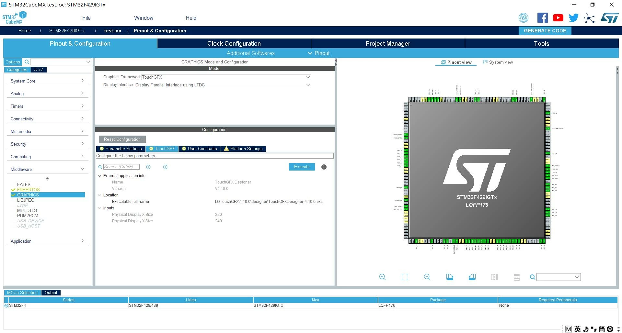
Task: Select FREERTOS in the middleware list
Action: (x=28, y=190)
